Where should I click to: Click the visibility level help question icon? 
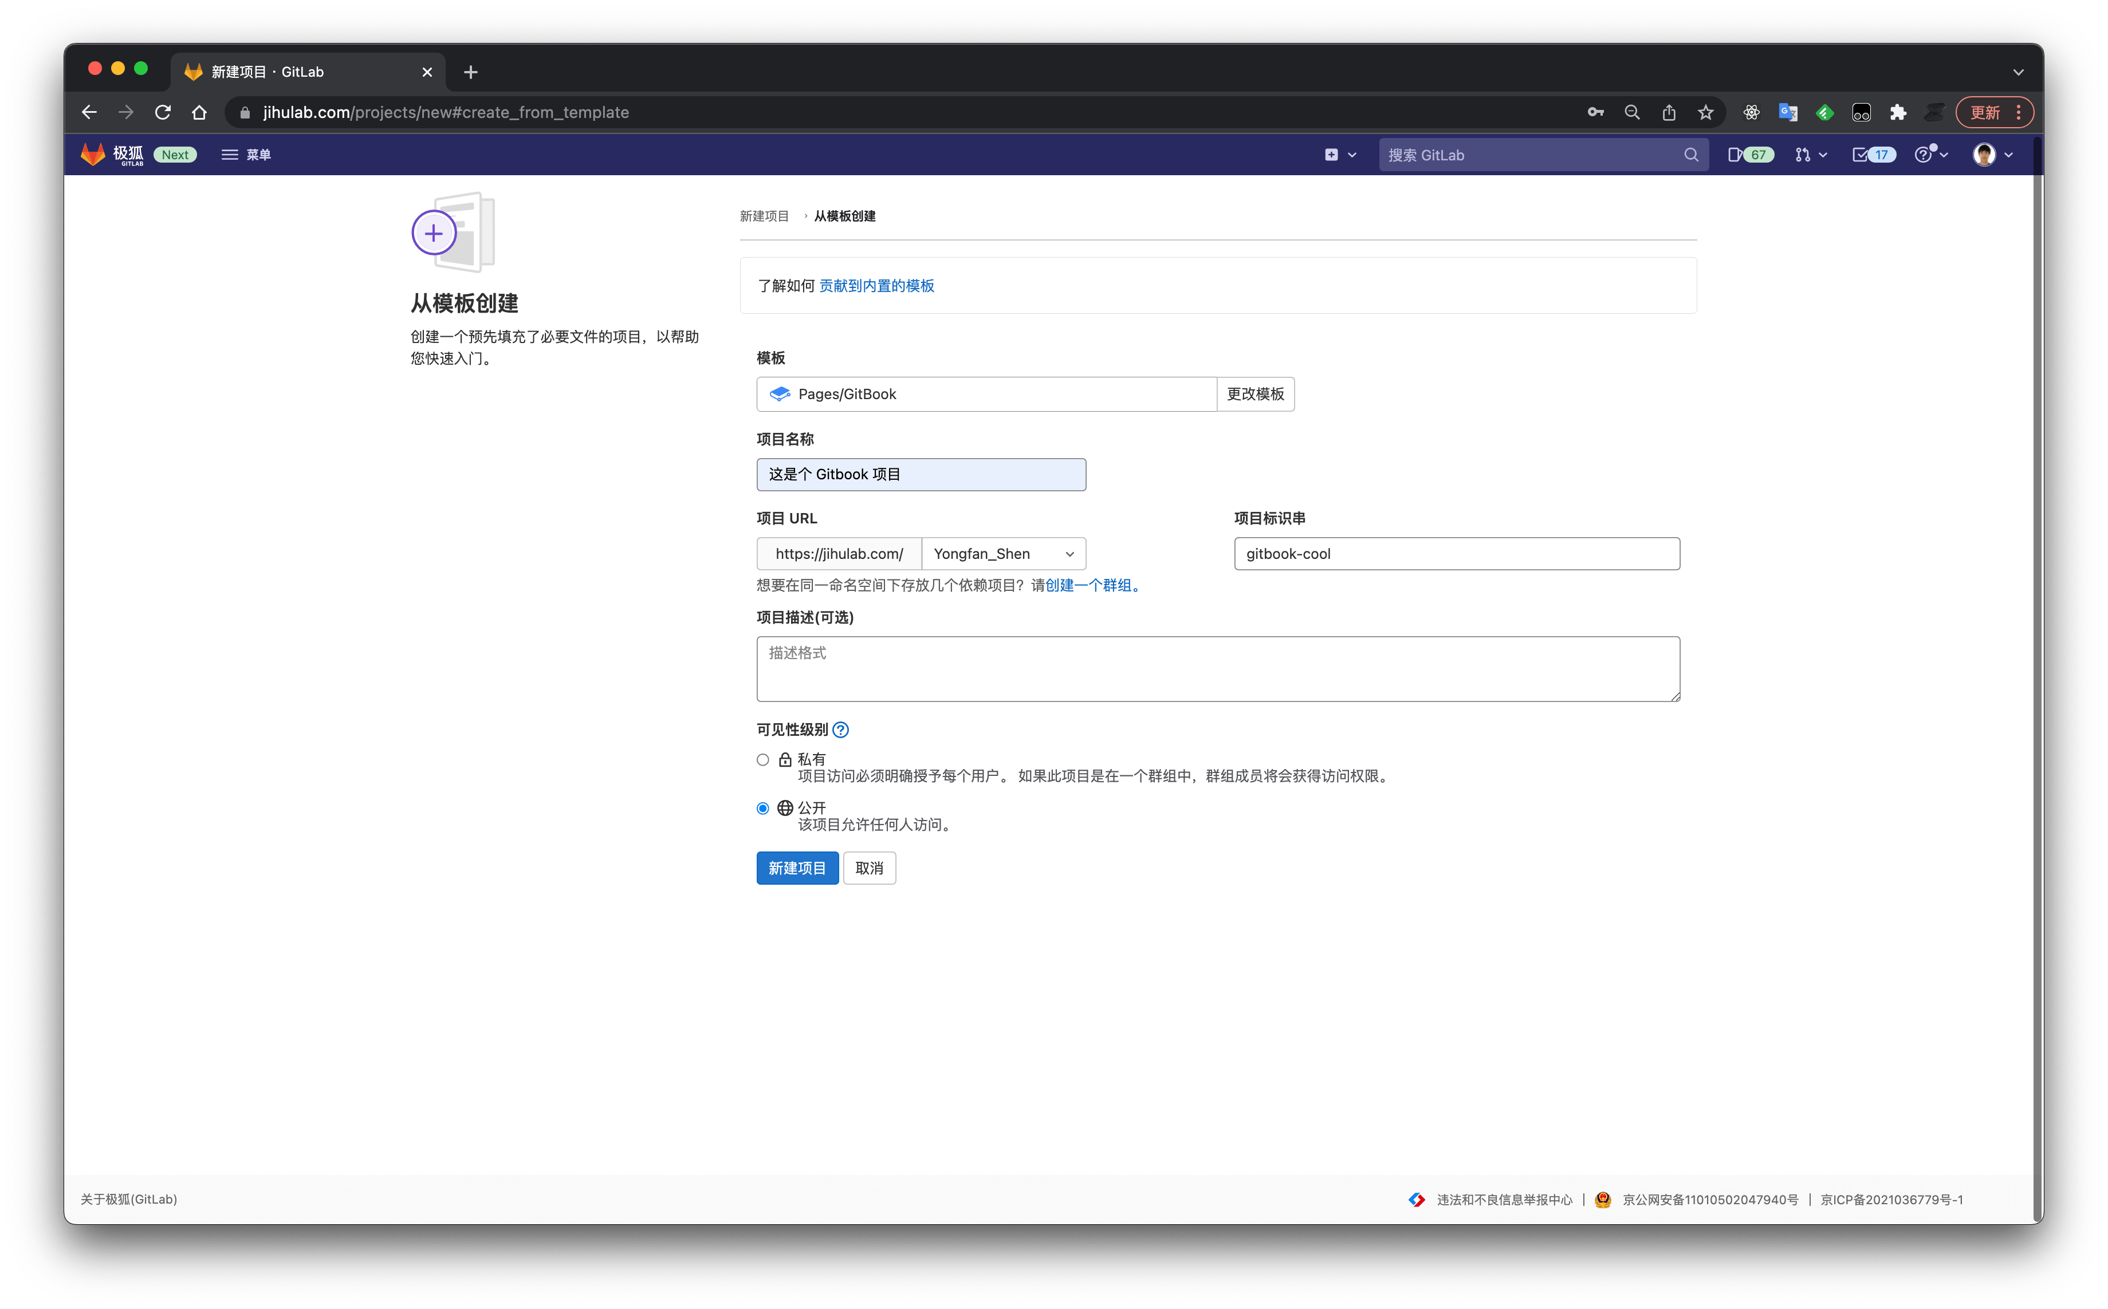[x=841, y=729]
